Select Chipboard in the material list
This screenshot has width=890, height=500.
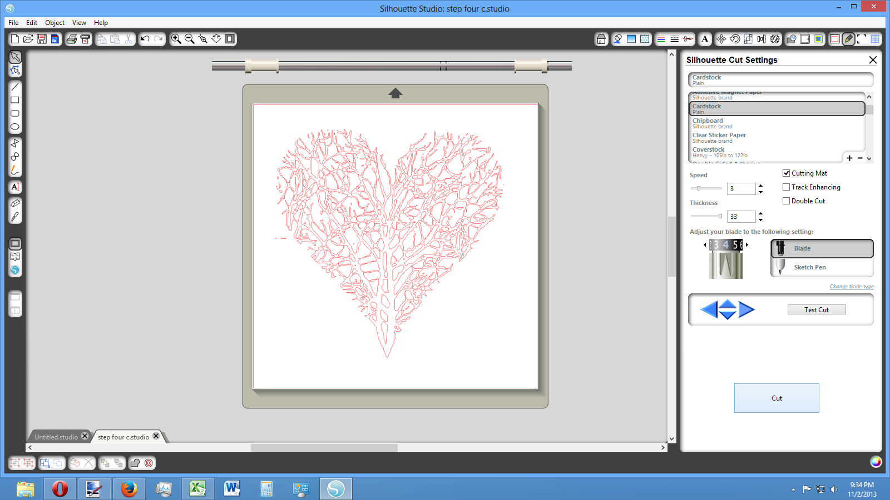777,123
